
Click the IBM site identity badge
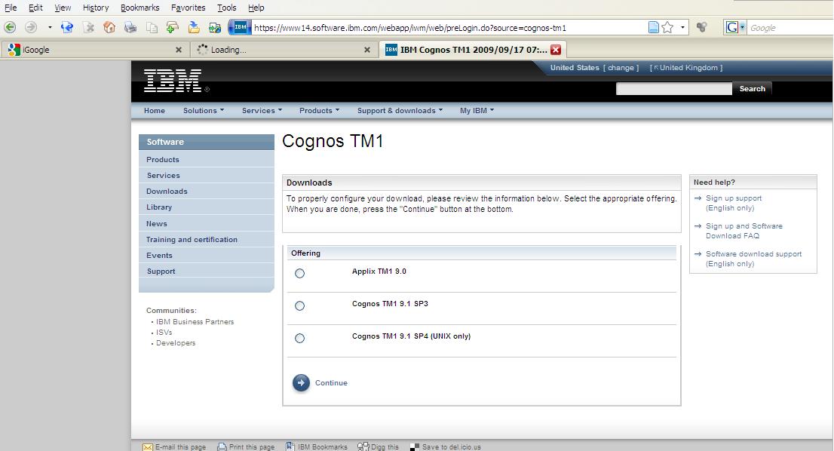click(x=240, y=27)
